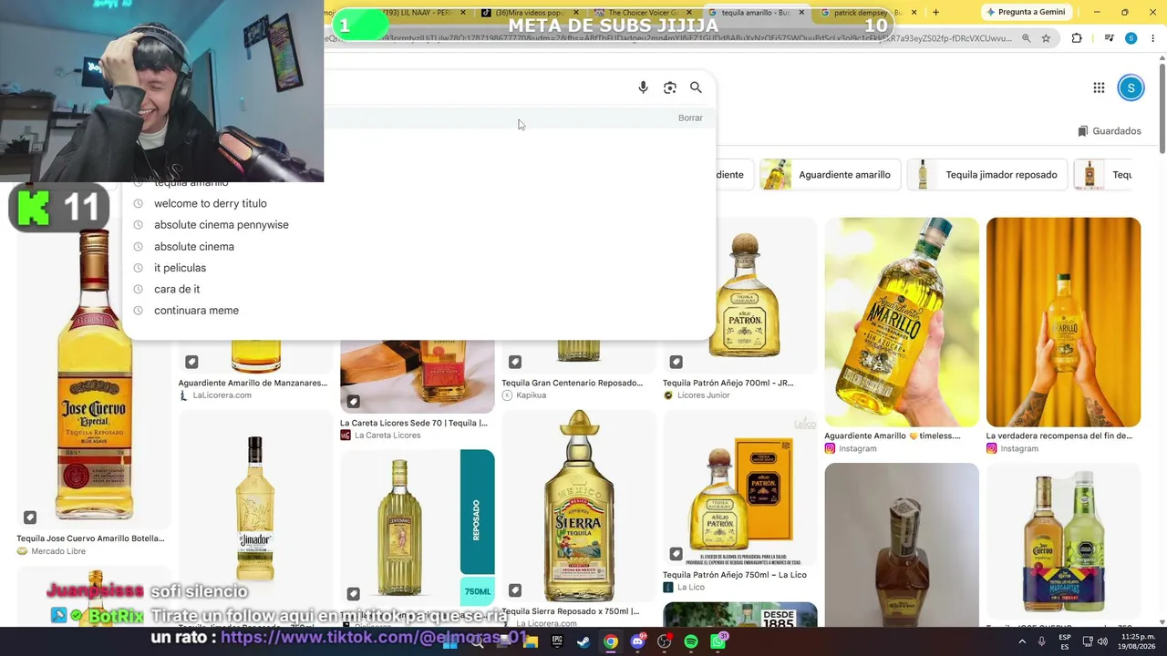1167x656 pixels.
Task: Open Spotify from the taskbar
Action: [691, 642]
